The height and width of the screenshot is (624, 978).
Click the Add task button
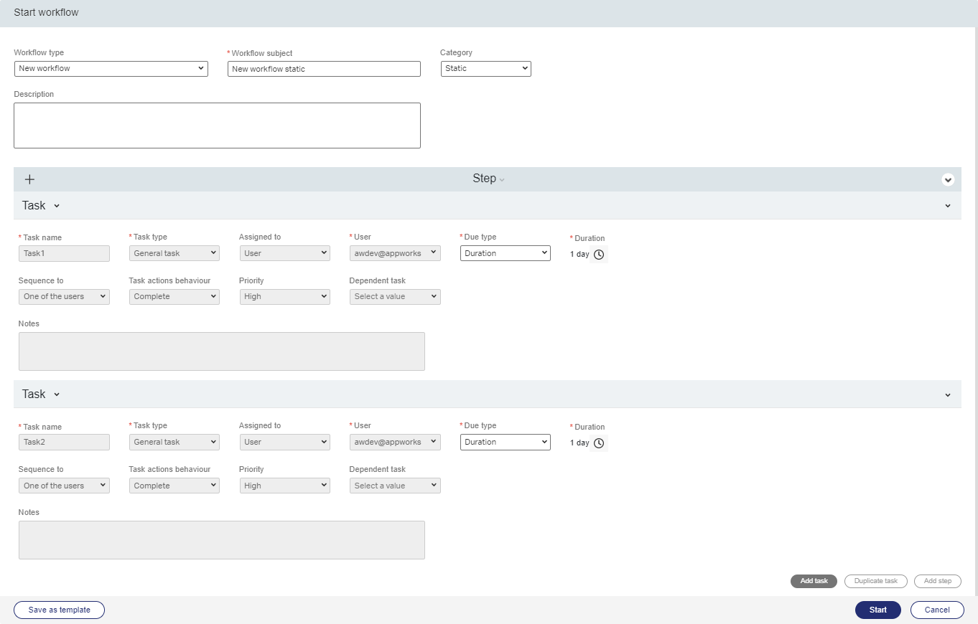(814, 581)
